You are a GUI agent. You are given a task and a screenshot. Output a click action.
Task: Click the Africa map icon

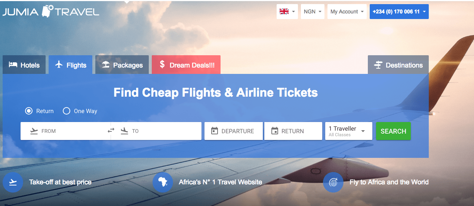(x=163, y=182)
